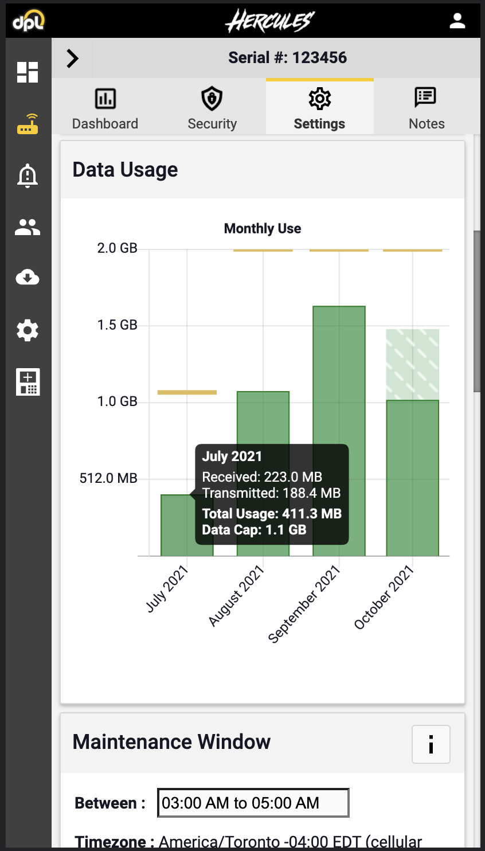Click the Serial #: 123456 title
Image resolution: width=485 pixels, height=851 pixels.
point(287,58)
